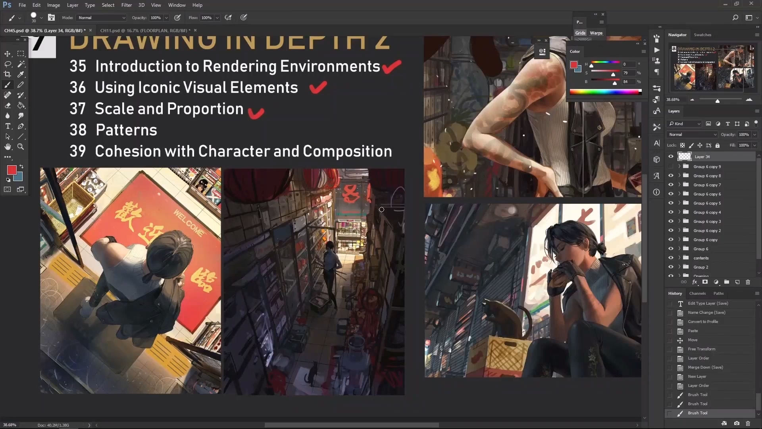The image size is (762, 429).
Task: Open the Filter menu
Action: (127, 5)
